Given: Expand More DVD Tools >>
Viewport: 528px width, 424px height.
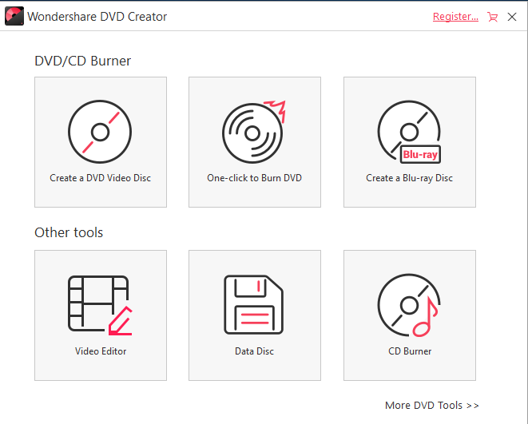Looking at the screenshot, I should (x=431, y=405).
